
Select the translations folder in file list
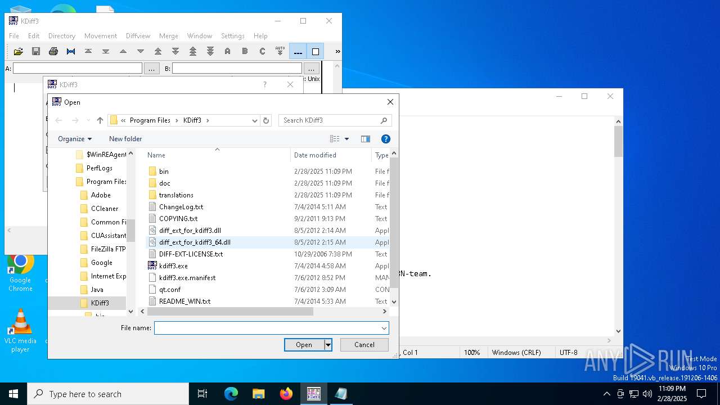pos(176,195)
